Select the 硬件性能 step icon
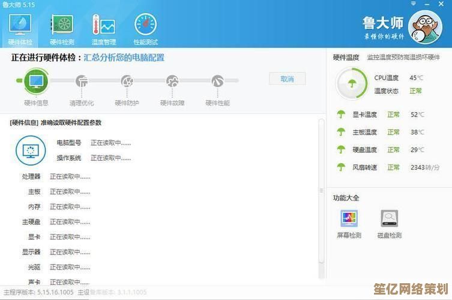Viewport: 452px width, 300px height. coord(217,81)
